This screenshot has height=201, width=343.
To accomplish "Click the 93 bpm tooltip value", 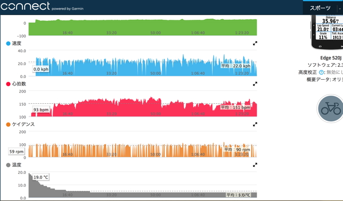I will pyautogui.click(x=41, y=110).
